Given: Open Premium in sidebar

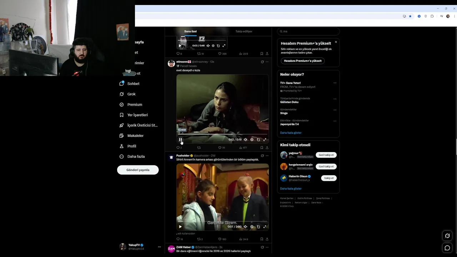Looking at the screenshot, I should click(x=131, y=105).
